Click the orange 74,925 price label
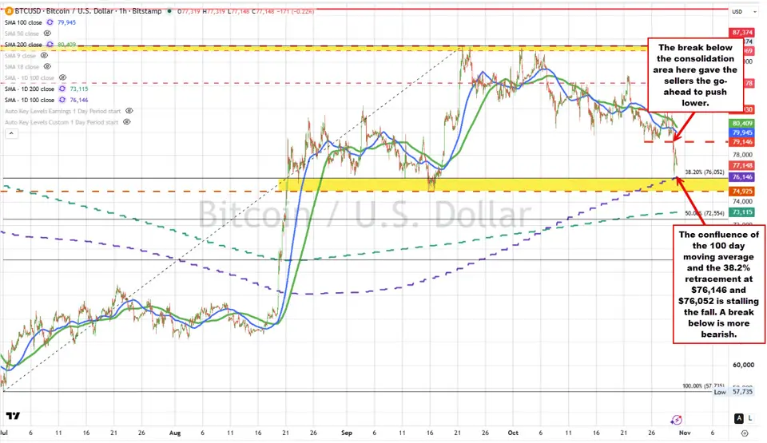Viewport: 767px width, 443px height. click(x=742, y=192)
